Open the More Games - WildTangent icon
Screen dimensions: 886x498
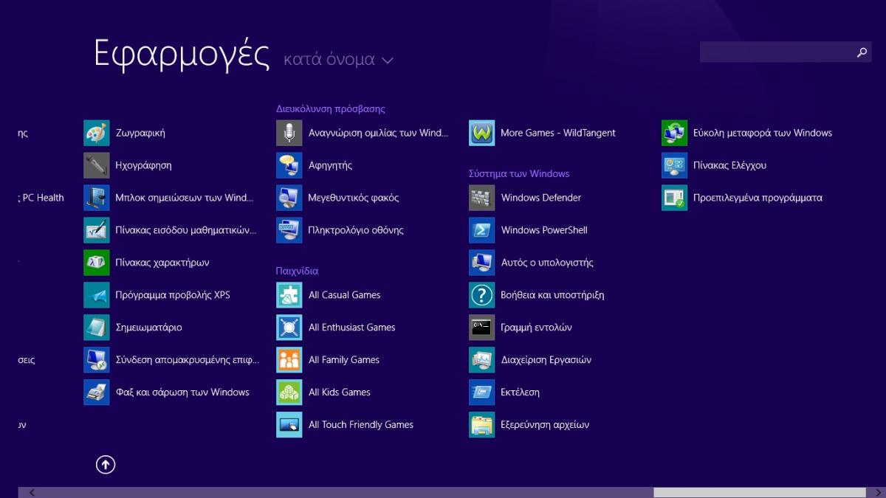[482, 133]
